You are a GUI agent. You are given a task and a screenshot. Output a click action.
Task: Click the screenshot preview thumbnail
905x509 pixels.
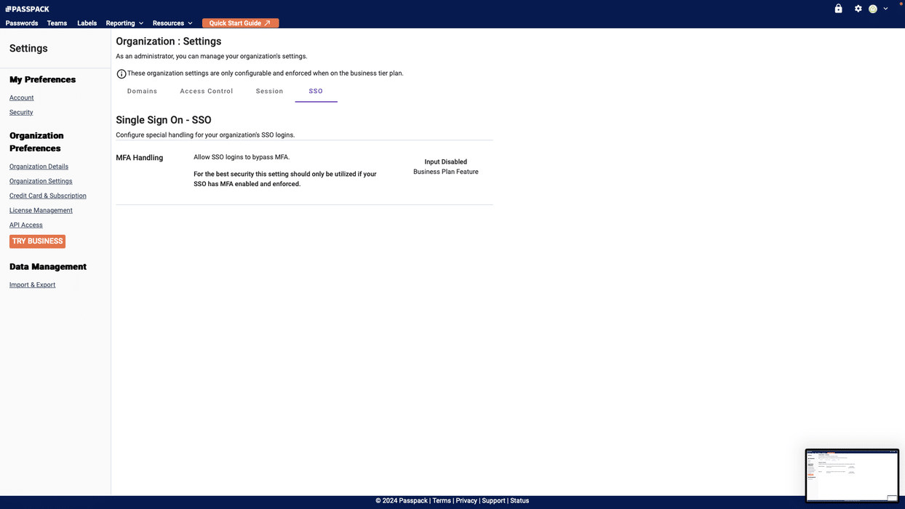pyautogui.click(x=852, y=476)
